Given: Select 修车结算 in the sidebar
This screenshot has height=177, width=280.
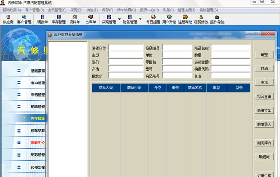Looking at the screenshot, I should click(x=38, y=130).
